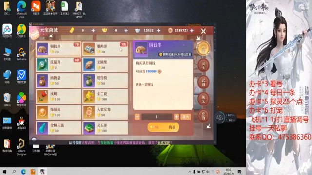Select the 天衣宝券 shop item

(105, 112)
